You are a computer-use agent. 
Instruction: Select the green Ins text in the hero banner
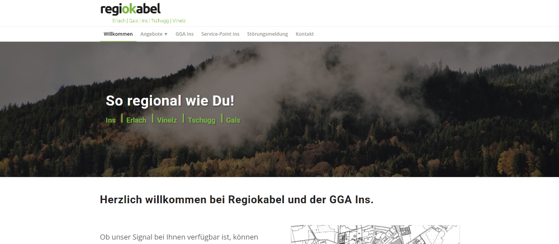point(111,121)
